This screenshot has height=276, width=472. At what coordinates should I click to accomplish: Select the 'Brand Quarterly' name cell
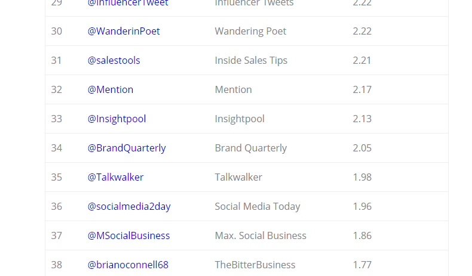251,148
